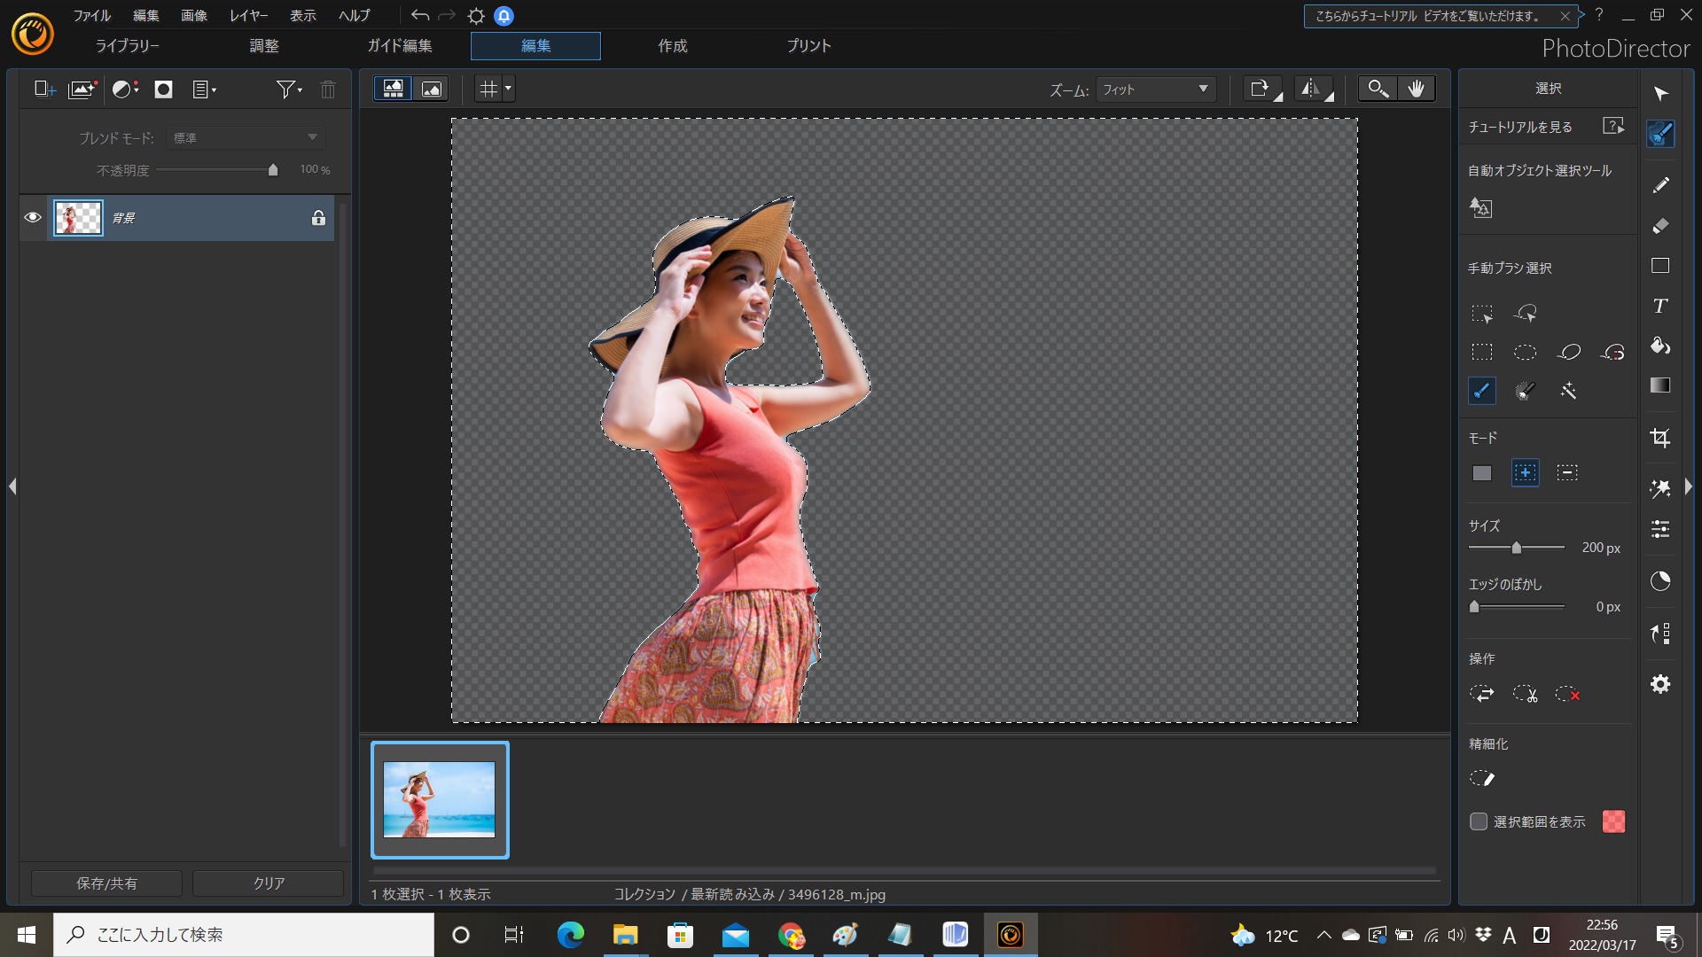Activate the Hand pan tool
This screenshot has height=957, width=1702.
click(x=1416, y=89)
